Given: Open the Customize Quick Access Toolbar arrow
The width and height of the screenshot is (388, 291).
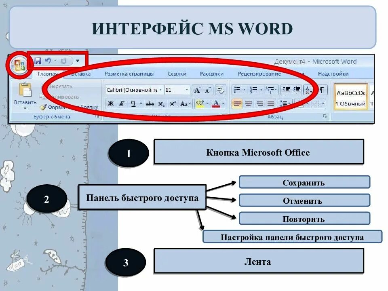Looking at the screenshot, I should click(x=78, y=61).
